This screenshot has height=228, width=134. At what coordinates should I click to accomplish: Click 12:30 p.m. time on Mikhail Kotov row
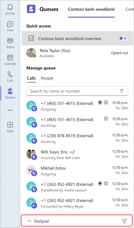120,167
